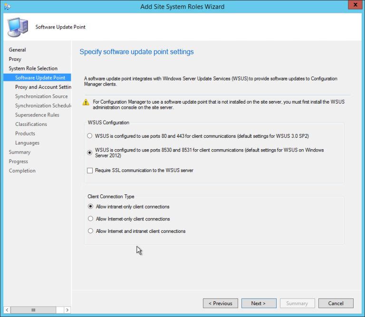Image resolution: width=365 pixels, height=317 pixels.
Task: Select Software Update Point in sidebar
Action: (x=40, y=78)
